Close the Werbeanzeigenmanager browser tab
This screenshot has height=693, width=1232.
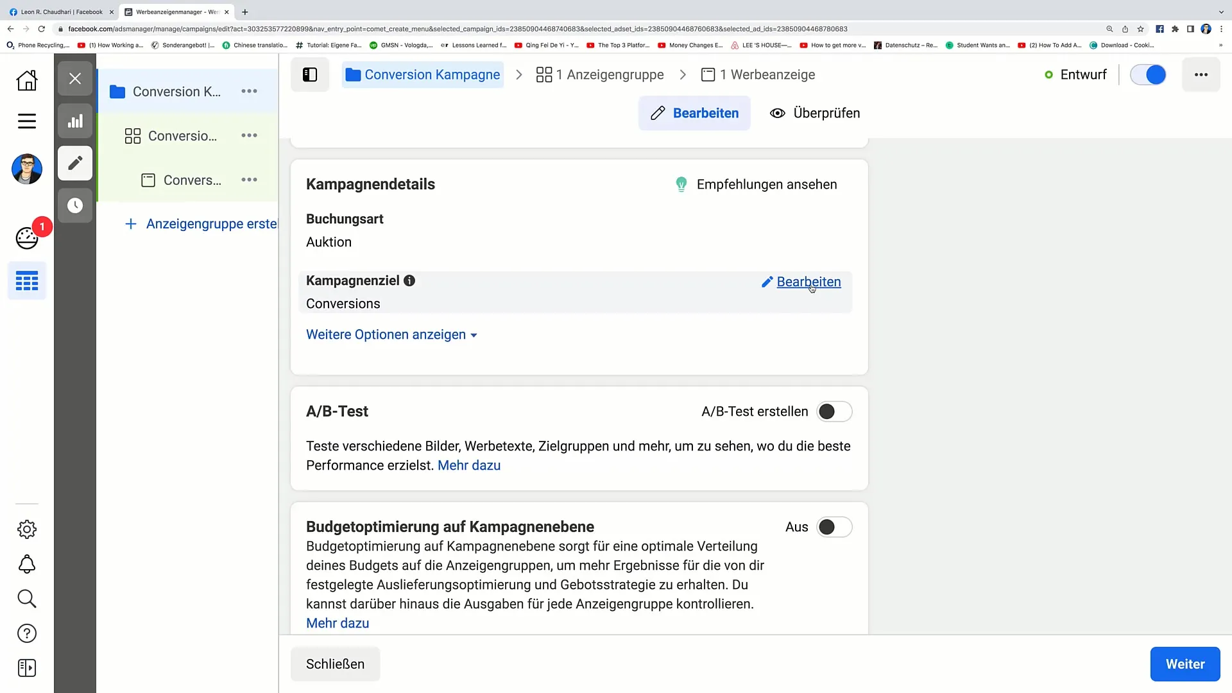coord(227,12)
